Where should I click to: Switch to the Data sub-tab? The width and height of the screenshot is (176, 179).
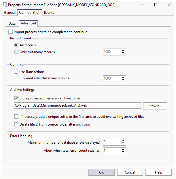tap(12, 23)
